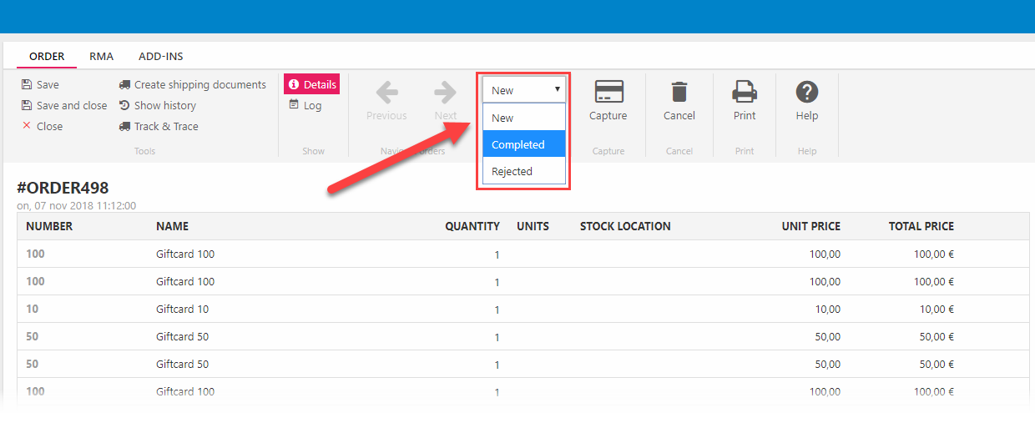The image size is (1035, 423).
Task: Click the Print printer icon
Action: pos(745,92)
